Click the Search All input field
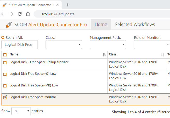The image size is (170, 118). click(19, 45)
